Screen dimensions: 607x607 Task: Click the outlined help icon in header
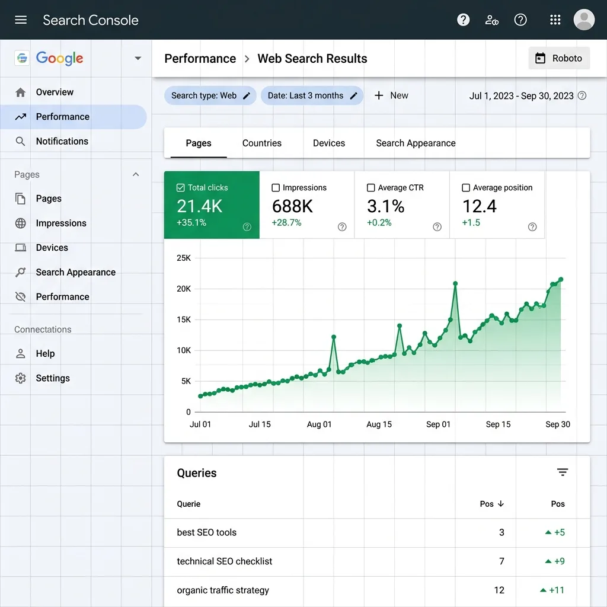coord(520,20)
